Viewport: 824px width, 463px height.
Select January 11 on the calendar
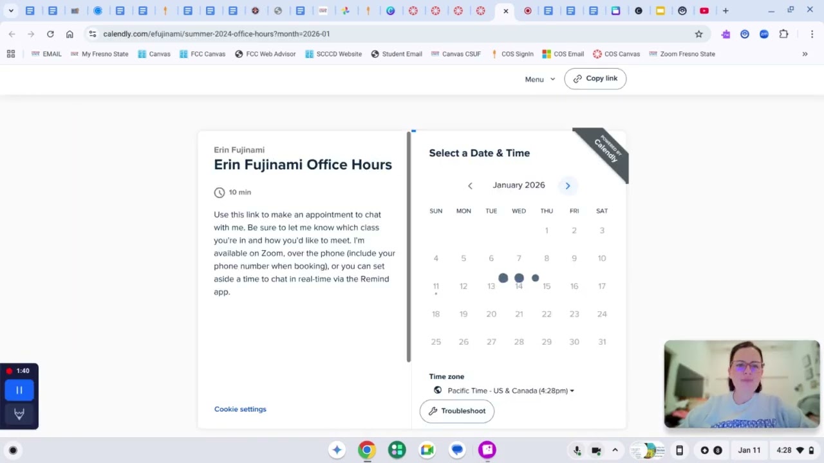click(436, 286)
